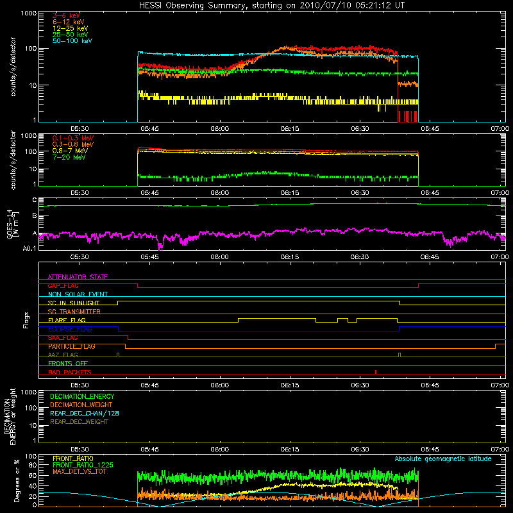This screenshot has height=513, width=513.
Task: Click the 25-50 keV legend label
Action: 71,35
